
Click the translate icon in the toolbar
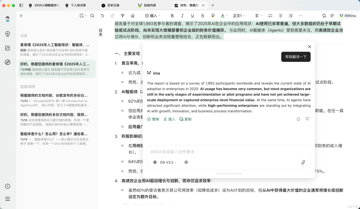(324, 16)
